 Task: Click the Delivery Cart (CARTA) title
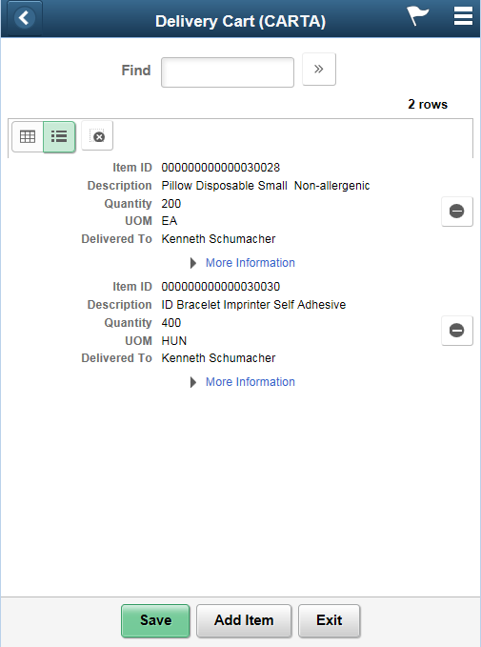pyautogui.click(x=240, y=22)
